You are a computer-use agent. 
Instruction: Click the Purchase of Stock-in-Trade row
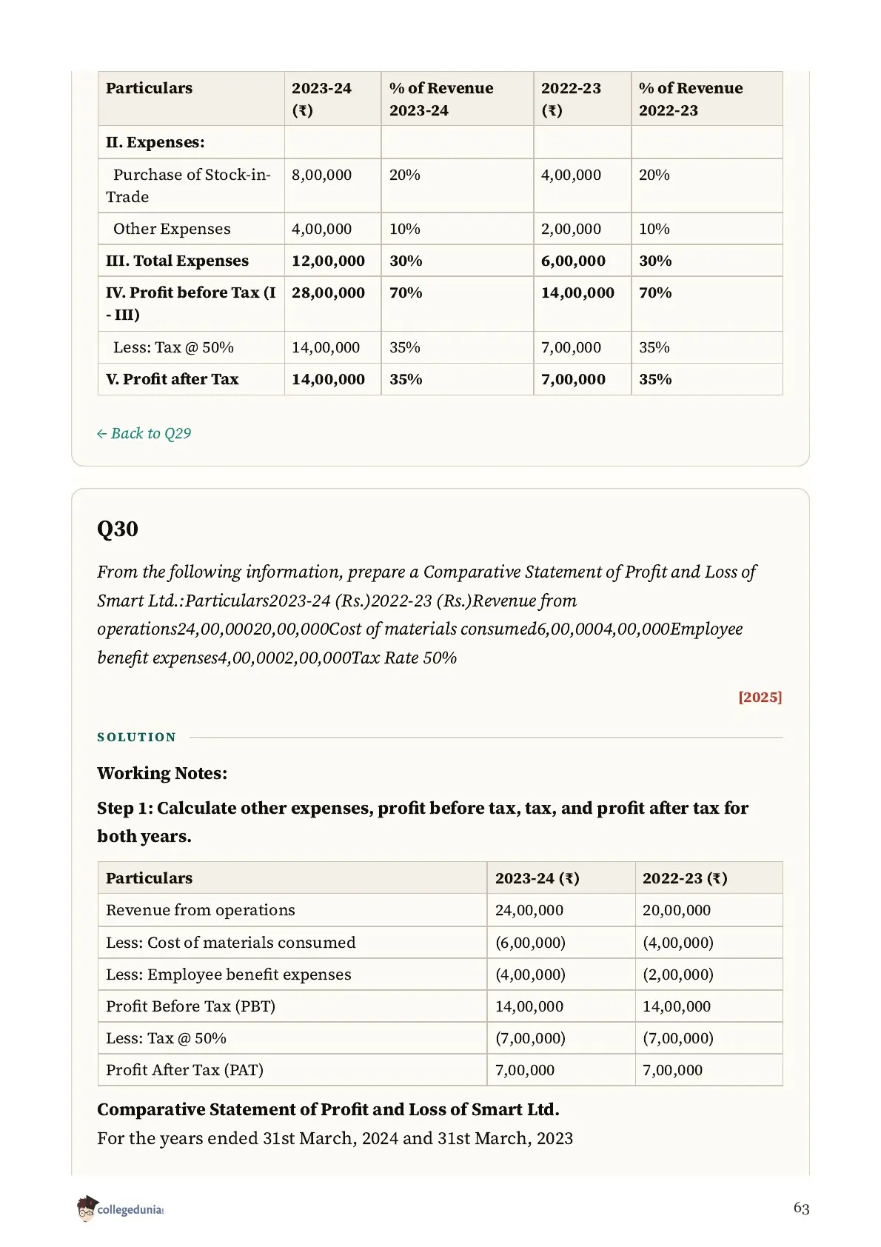(440, 186)
